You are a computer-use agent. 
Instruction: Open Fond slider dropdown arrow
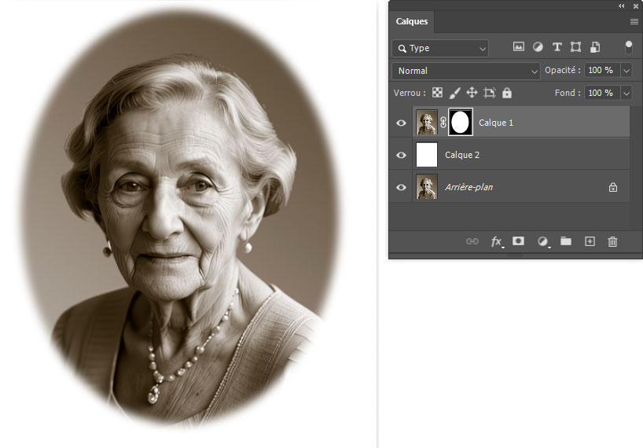click(x=626, y=93)
